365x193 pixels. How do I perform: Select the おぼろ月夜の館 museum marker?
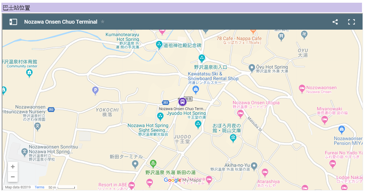233,138
